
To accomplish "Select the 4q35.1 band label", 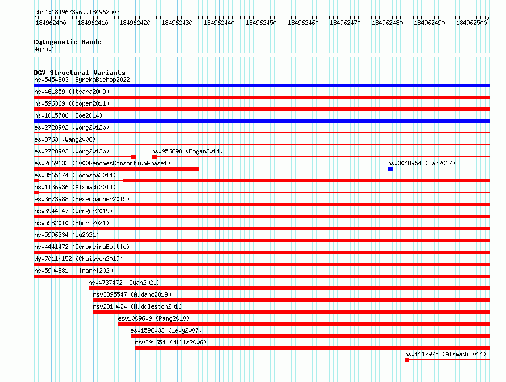I will point(44,49).
